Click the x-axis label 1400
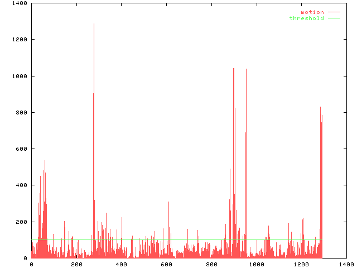The height and width of the screenshot is (268, 357). click(x=346, y=264)
